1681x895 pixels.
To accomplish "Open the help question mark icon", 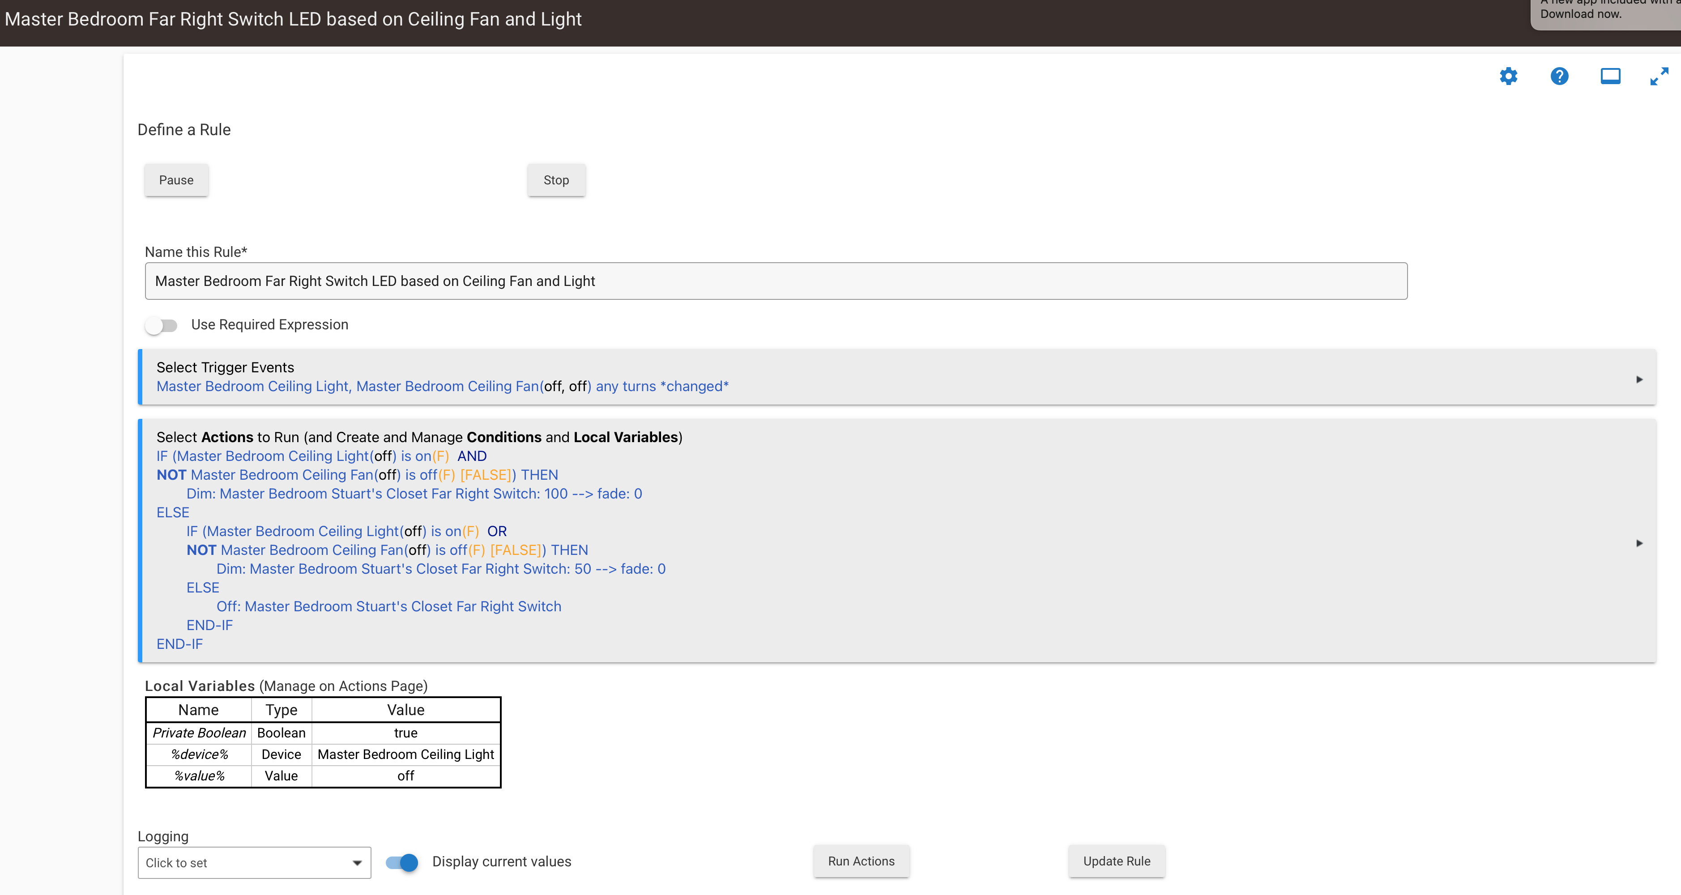I will pos(1559,77).
